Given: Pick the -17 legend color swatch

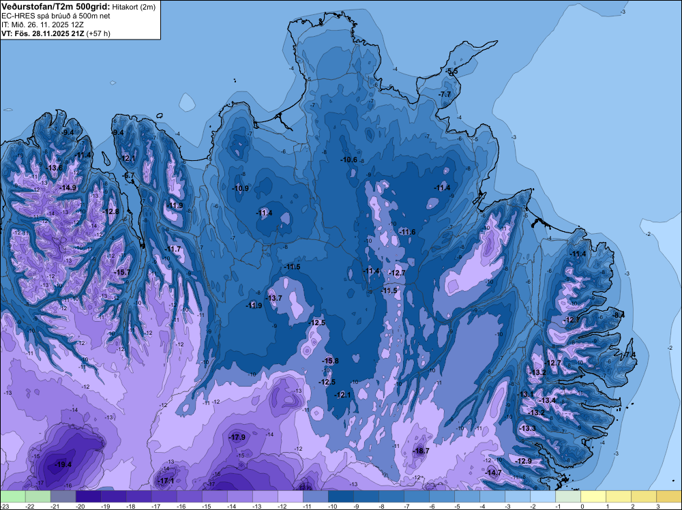Looking at the screenshot, I should click(164, 496).
